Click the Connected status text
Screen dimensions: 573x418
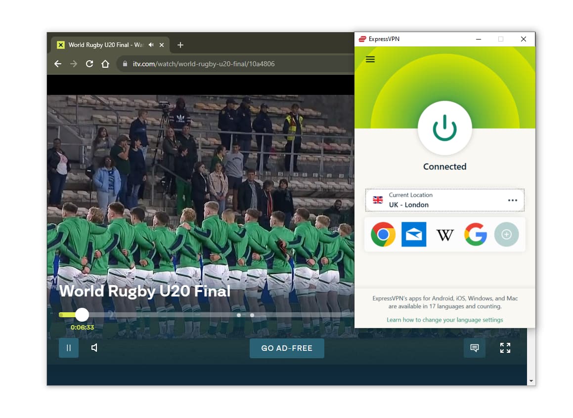point(444,167)
